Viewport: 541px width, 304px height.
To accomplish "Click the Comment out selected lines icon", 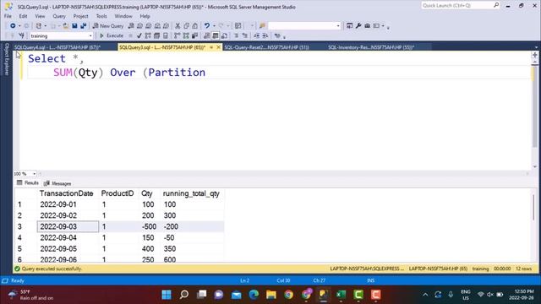I will pyautogui.click(x=237, y=35).
